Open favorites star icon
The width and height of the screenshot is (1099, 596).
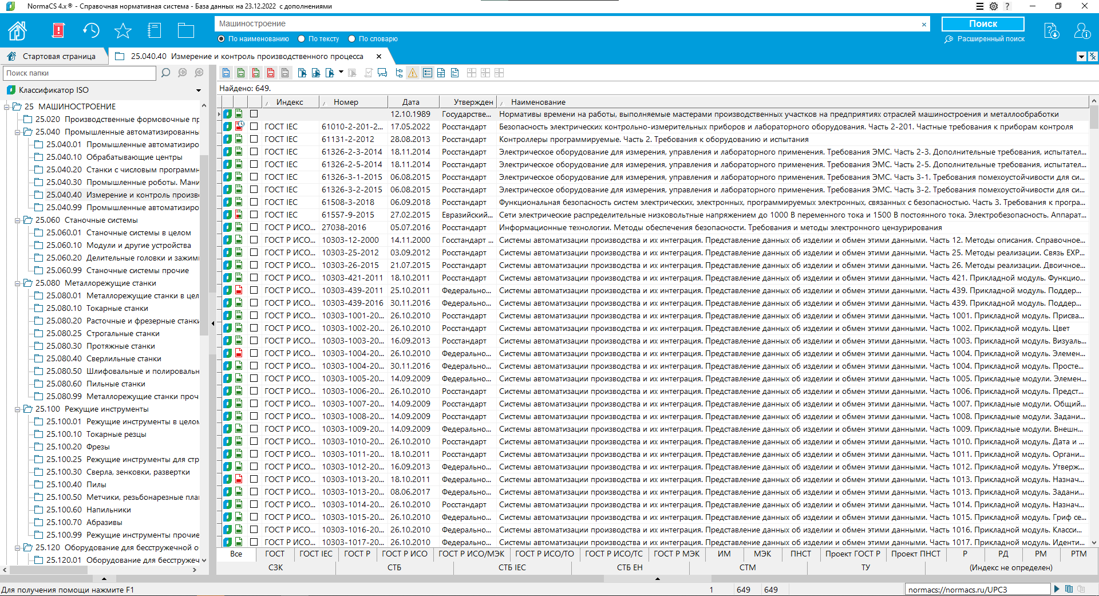(122, 30)
